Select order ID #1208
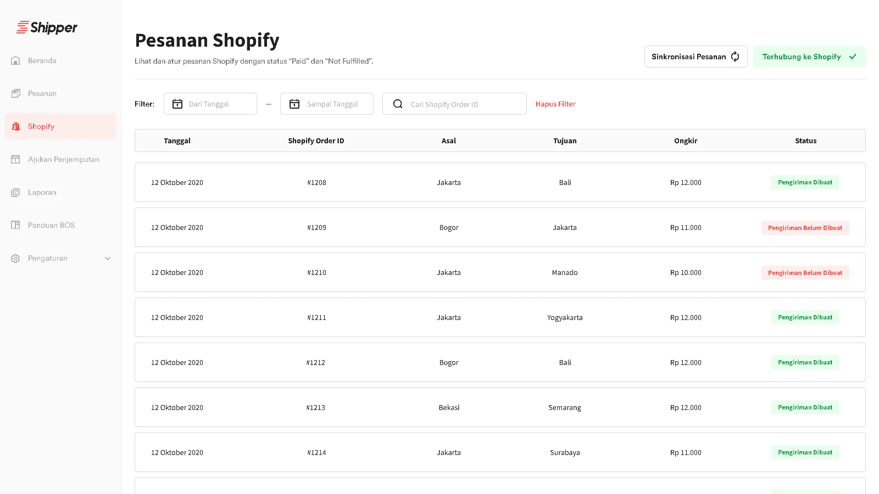 click(316, 182)
